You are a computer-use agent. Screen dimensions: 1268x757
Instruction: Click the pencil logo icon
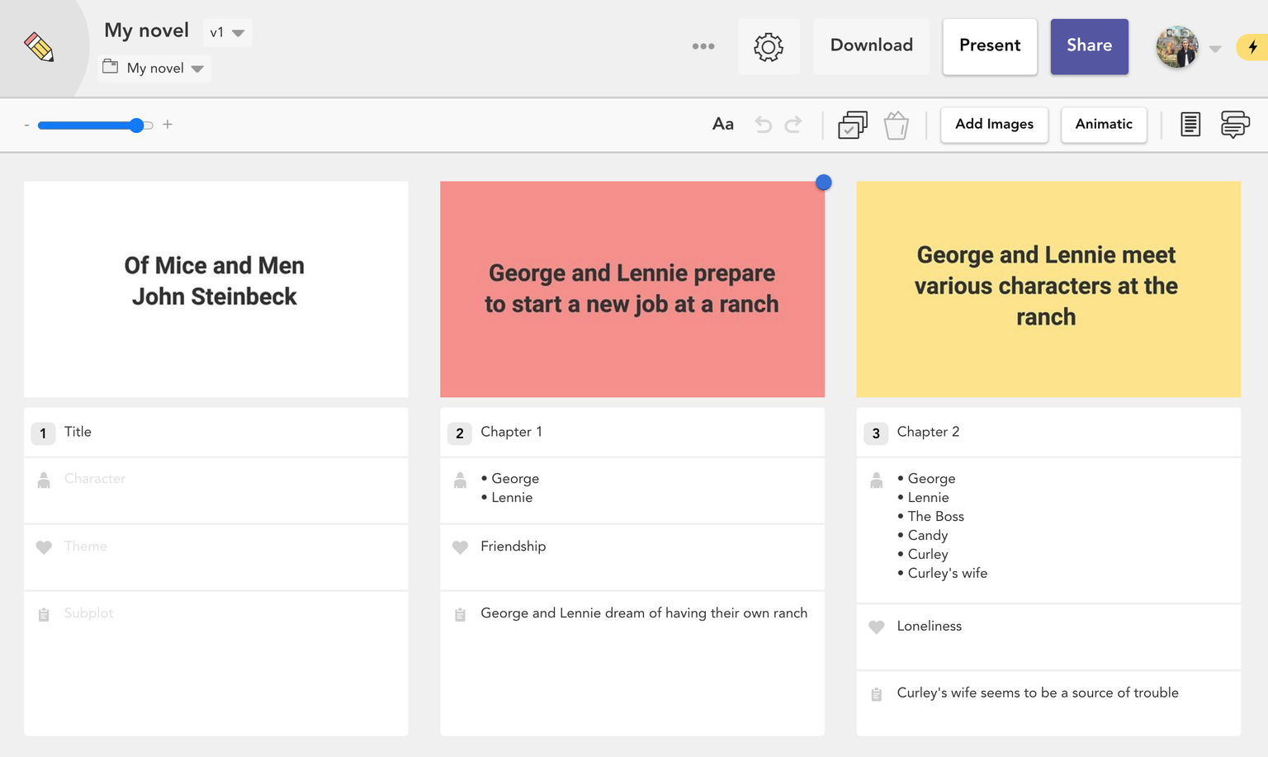pos(39,47)
